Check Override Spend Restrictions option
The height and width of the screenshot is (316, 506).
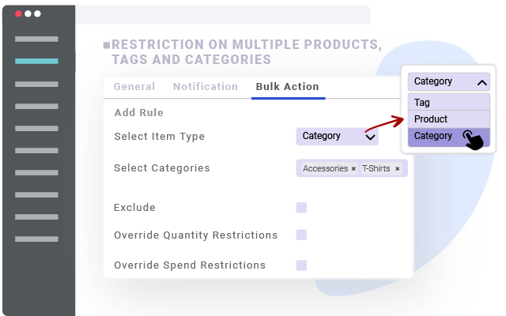(301, 265)
